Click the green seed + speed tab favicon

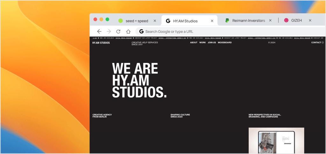(121, 21)
